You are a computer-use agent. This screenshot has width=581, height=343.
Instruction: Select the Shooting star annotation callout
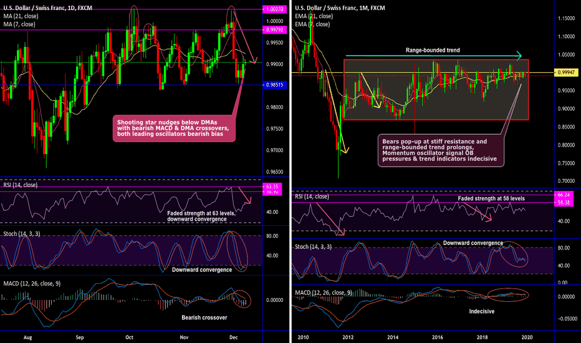(174, 129)
